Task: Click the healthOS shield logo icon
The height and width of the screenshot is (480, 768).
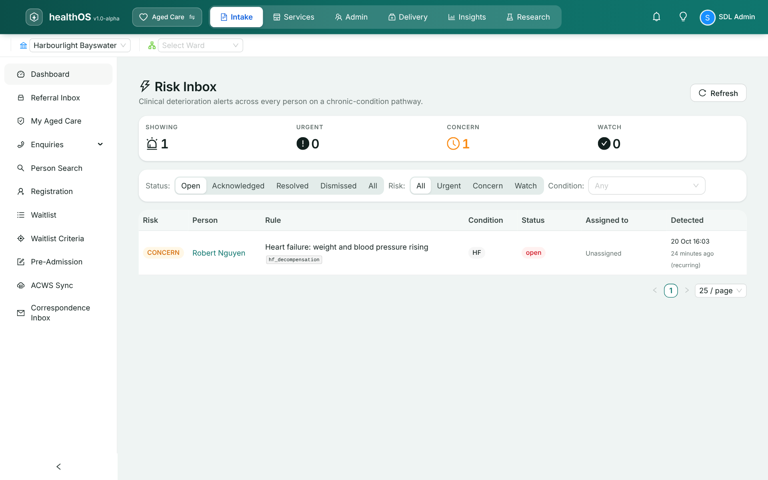Action: [34, 17]
